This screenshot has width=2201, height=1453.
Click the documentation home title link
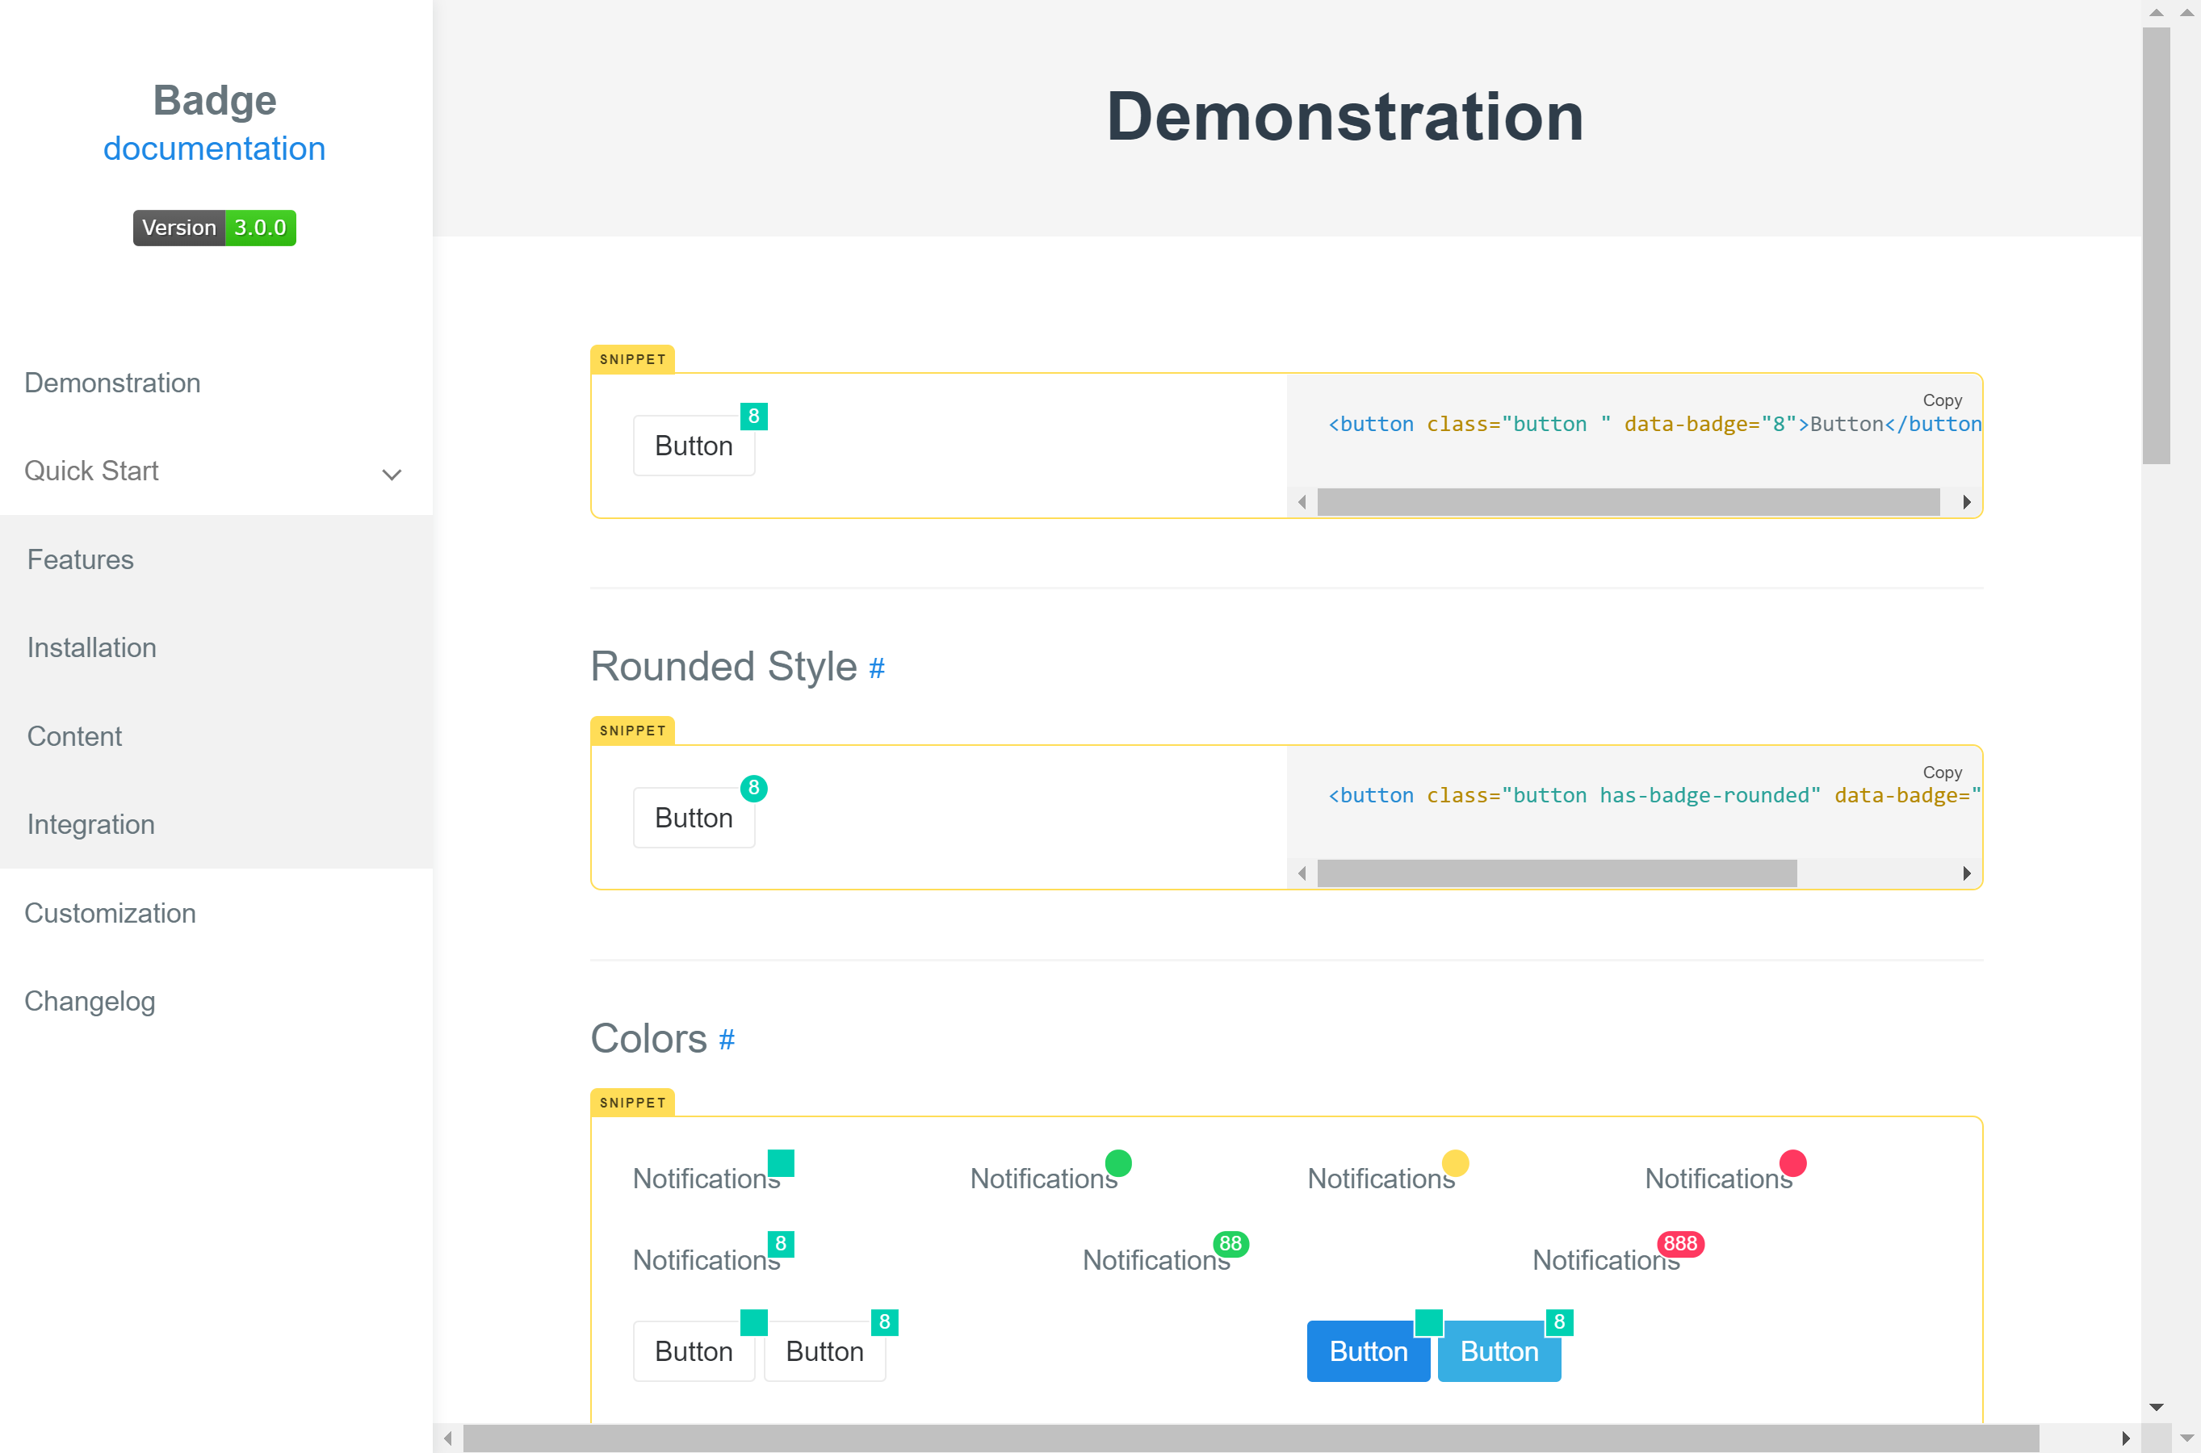[214, 148]
